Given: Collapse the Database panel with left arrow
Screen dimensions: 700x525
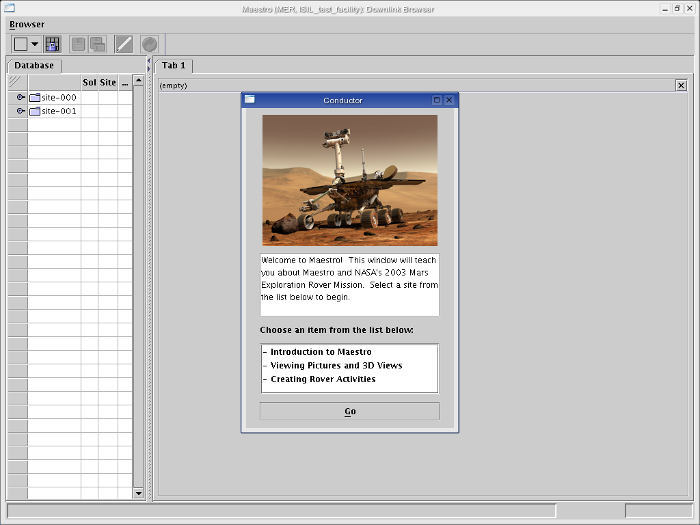Looking at the screenshot, I should [149, 61].
